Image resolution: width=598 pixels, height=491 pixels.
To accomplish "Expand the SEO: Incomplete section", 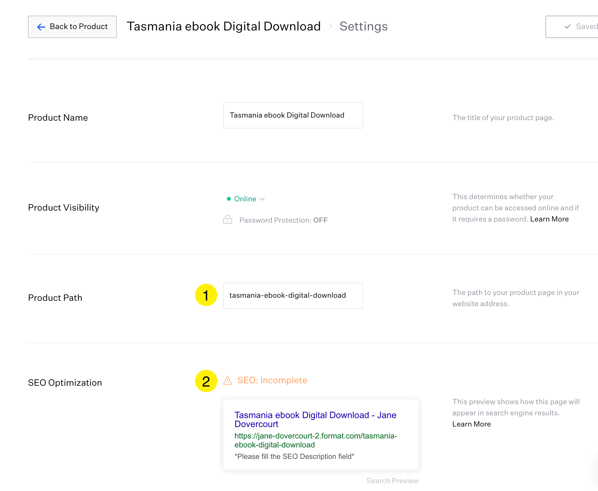I will coord(272,380).
